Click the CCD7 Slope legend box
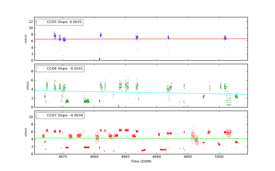Image resolution: width=275 pixels, height=171 pixels. [x=60, y=116]
